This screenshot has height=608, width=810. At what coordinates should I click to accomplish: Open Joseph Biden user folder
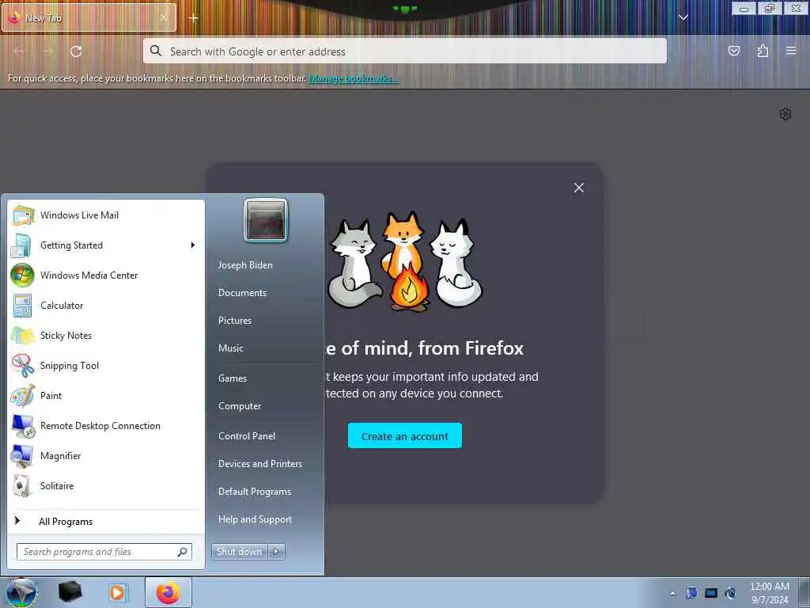click(x=245, y=265)
